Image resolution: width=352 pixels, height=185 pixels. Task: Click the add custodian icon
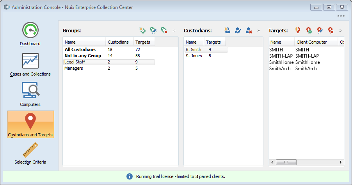click(x=227, y=30)
